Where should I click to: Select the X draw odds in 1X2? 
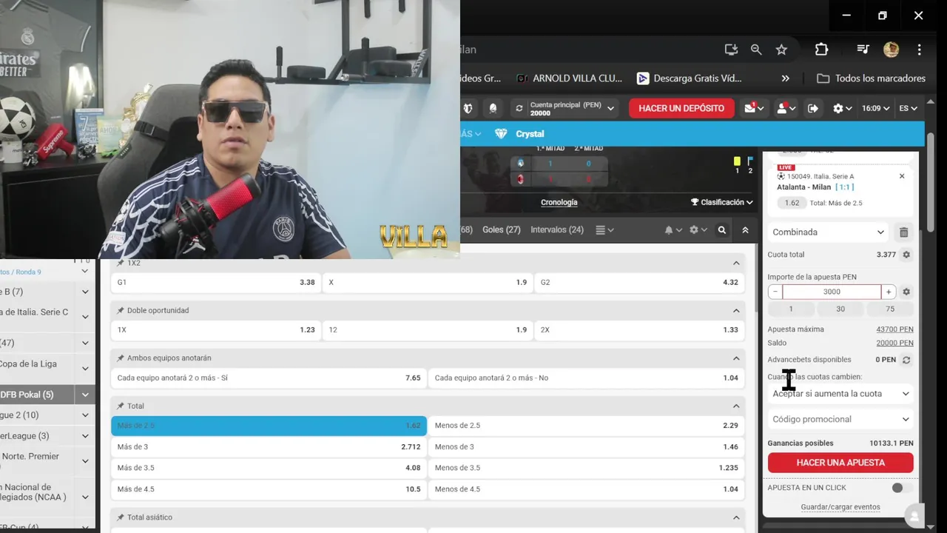pyautogui.click(x=428, y=283)
